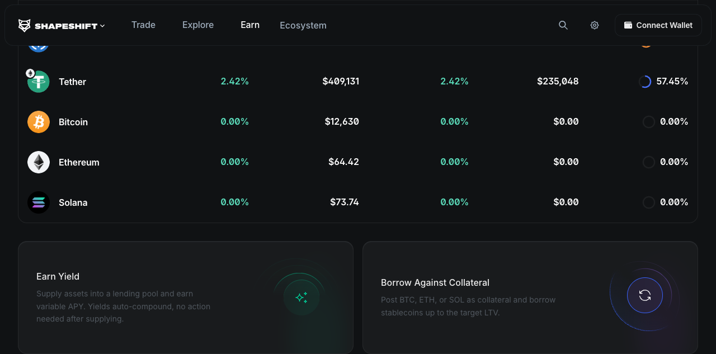Click the Bitcoin coin icon

coord(39,122)
